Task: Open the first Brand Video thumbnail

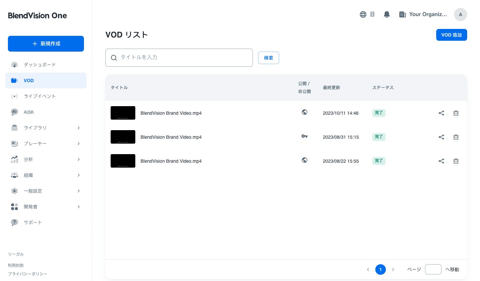Action: pos(123,113)
